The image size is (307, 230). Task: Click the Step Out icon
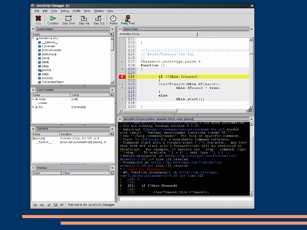[x=99, y=18]
